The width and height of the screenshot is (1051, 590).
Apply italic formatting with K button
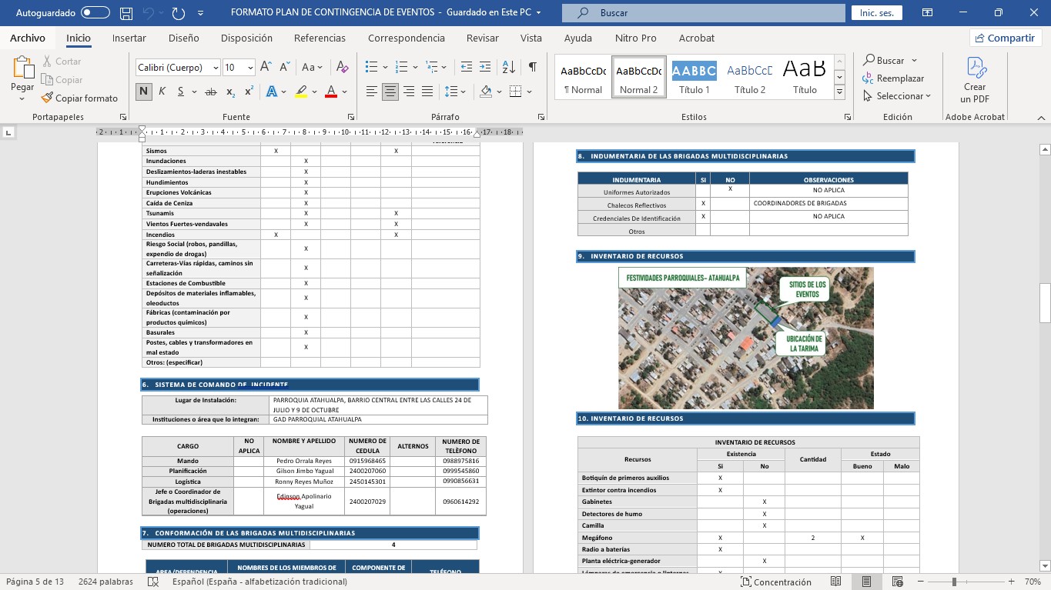pos(162,92)
